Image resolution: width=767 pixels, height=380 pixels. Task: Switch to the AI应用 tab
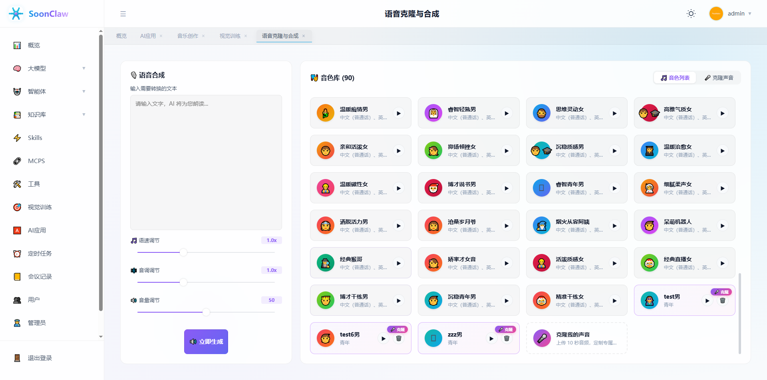(148, 36)
